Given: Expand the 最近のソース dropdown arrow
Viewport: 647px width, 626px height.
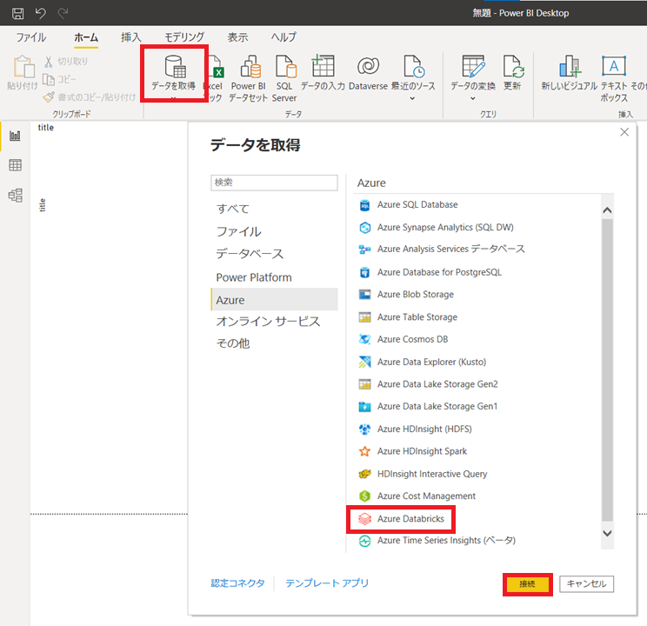Looking at the screenshot, I should coord(412,98).
